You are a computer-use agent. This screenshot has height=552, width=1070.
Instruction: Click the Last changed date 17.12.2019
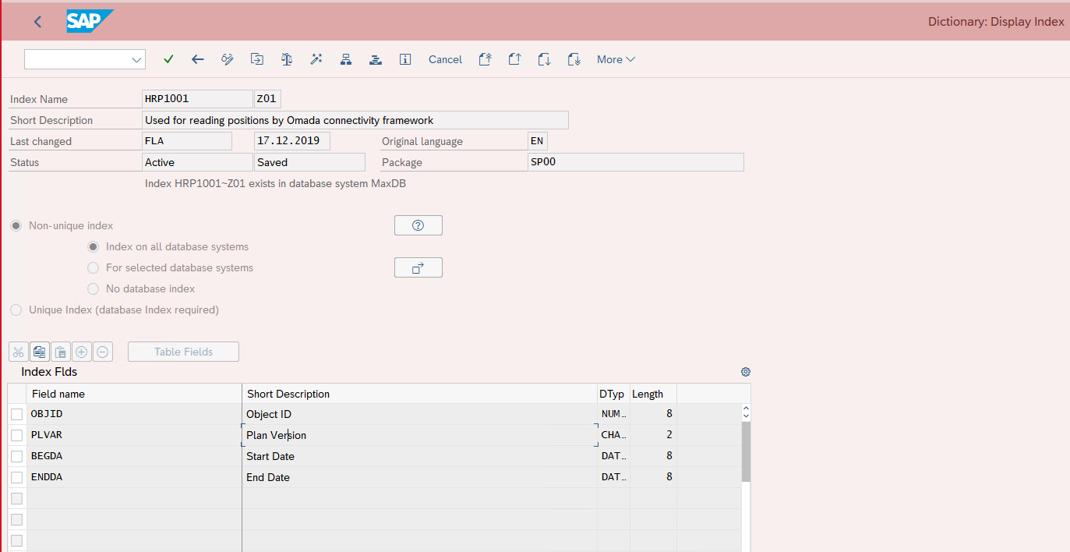click(292, 141)
